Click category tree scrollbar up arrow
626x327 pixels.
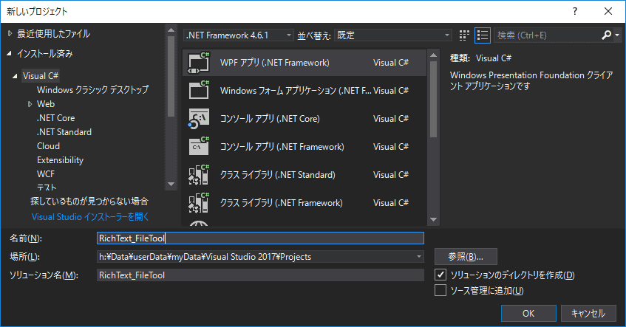point(171,30)
